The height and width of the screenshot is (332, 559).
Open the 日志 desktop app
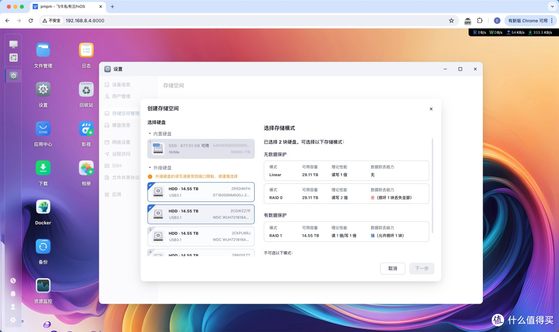pos(86,50)
